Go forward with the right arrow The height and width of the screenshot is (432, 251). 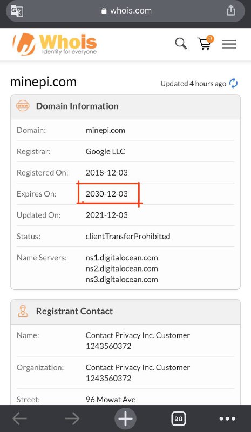(72, 419)
